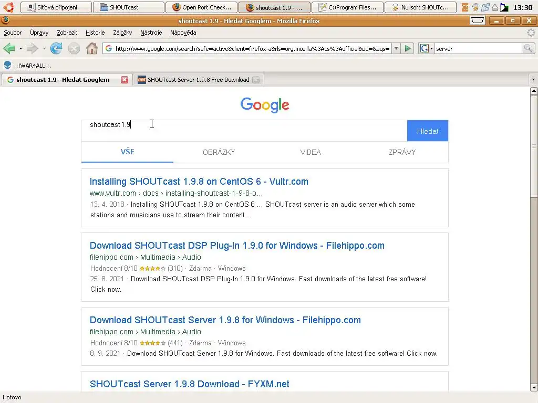Switch to Nullsoft SHOUTcast taskbar window
The width and height of the screenshot is (538, 403).
420,7
